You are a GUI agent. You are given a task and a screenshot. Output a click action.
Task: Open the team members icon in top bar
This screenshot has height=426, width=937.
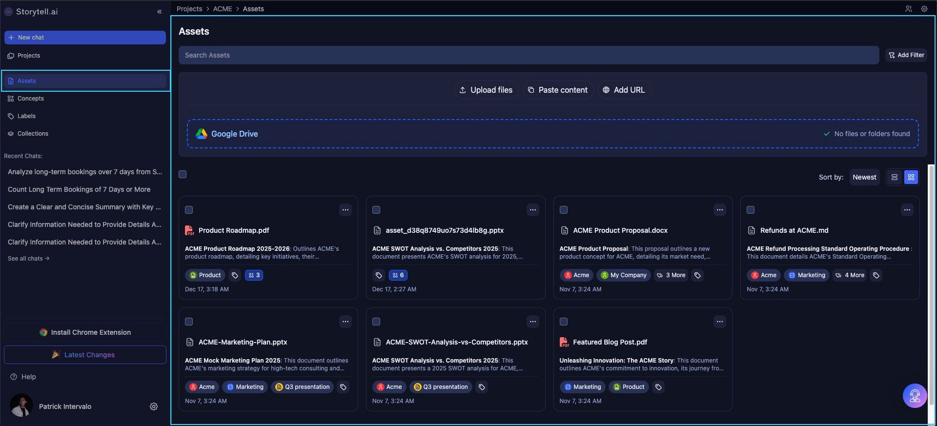[908, 9]
